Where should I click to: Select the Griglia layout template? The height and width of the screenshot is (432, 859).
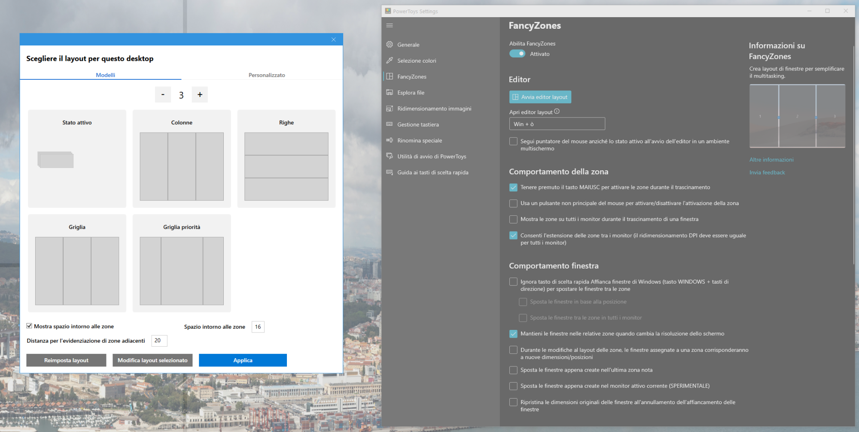click(x=77, y=263)
